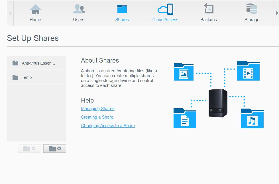Open the Cloud Access icon

point(165,9)
